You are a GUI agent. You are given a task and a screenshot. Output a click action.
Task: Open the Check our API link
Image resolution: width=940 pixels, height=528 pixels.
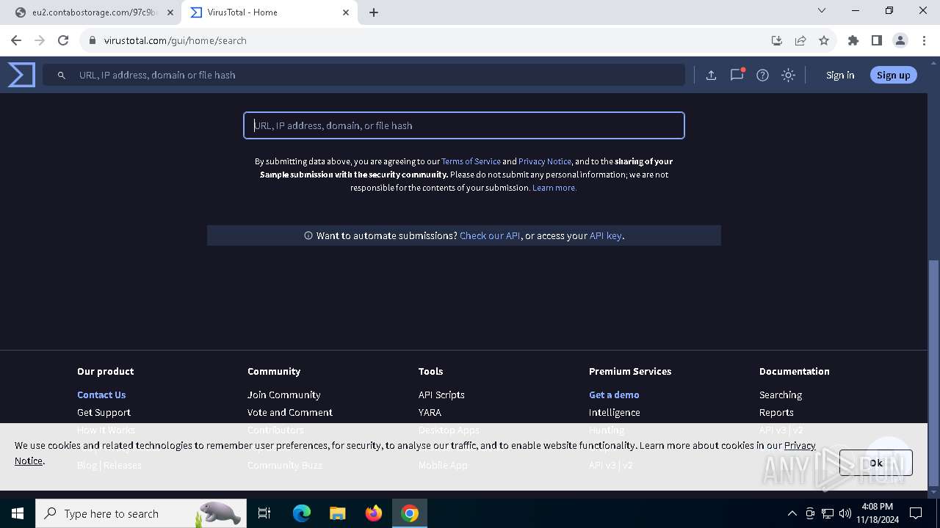[x=490, y=235]
